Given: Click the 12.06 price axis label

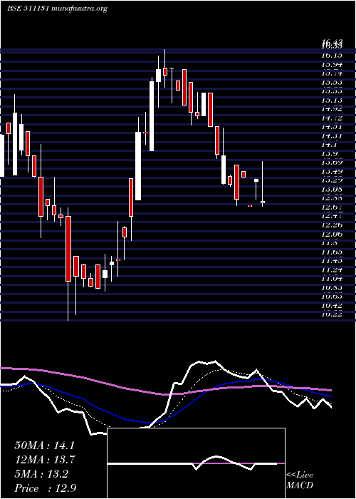Looking at the screenshot, I should (x=332, y=235).
